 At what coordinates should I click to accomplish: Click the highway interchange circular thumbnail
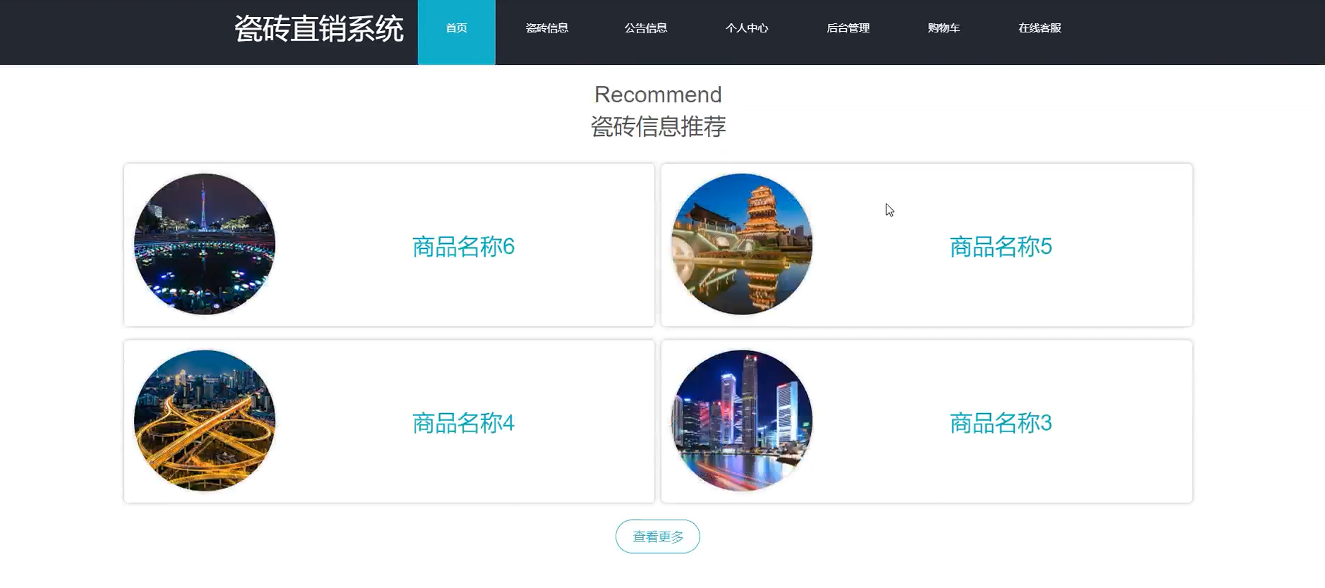click(204, 420)
